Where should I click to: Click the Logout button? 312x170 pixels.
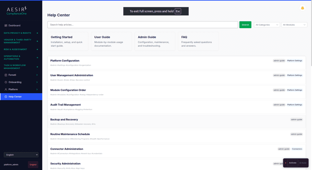pos(33,164)
